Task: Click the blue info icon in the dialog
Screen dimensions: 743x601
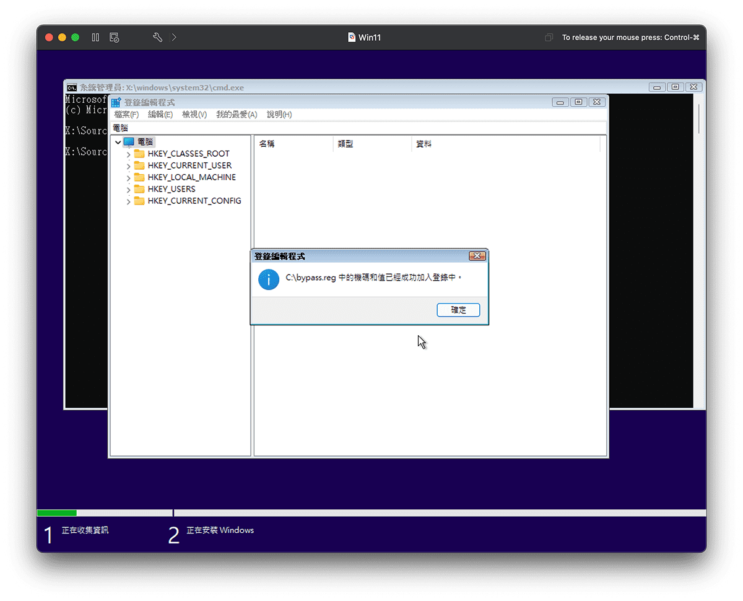Action: click(268, 279)
